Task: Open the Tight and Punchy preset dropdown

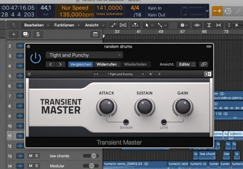Action: (84, 55)
